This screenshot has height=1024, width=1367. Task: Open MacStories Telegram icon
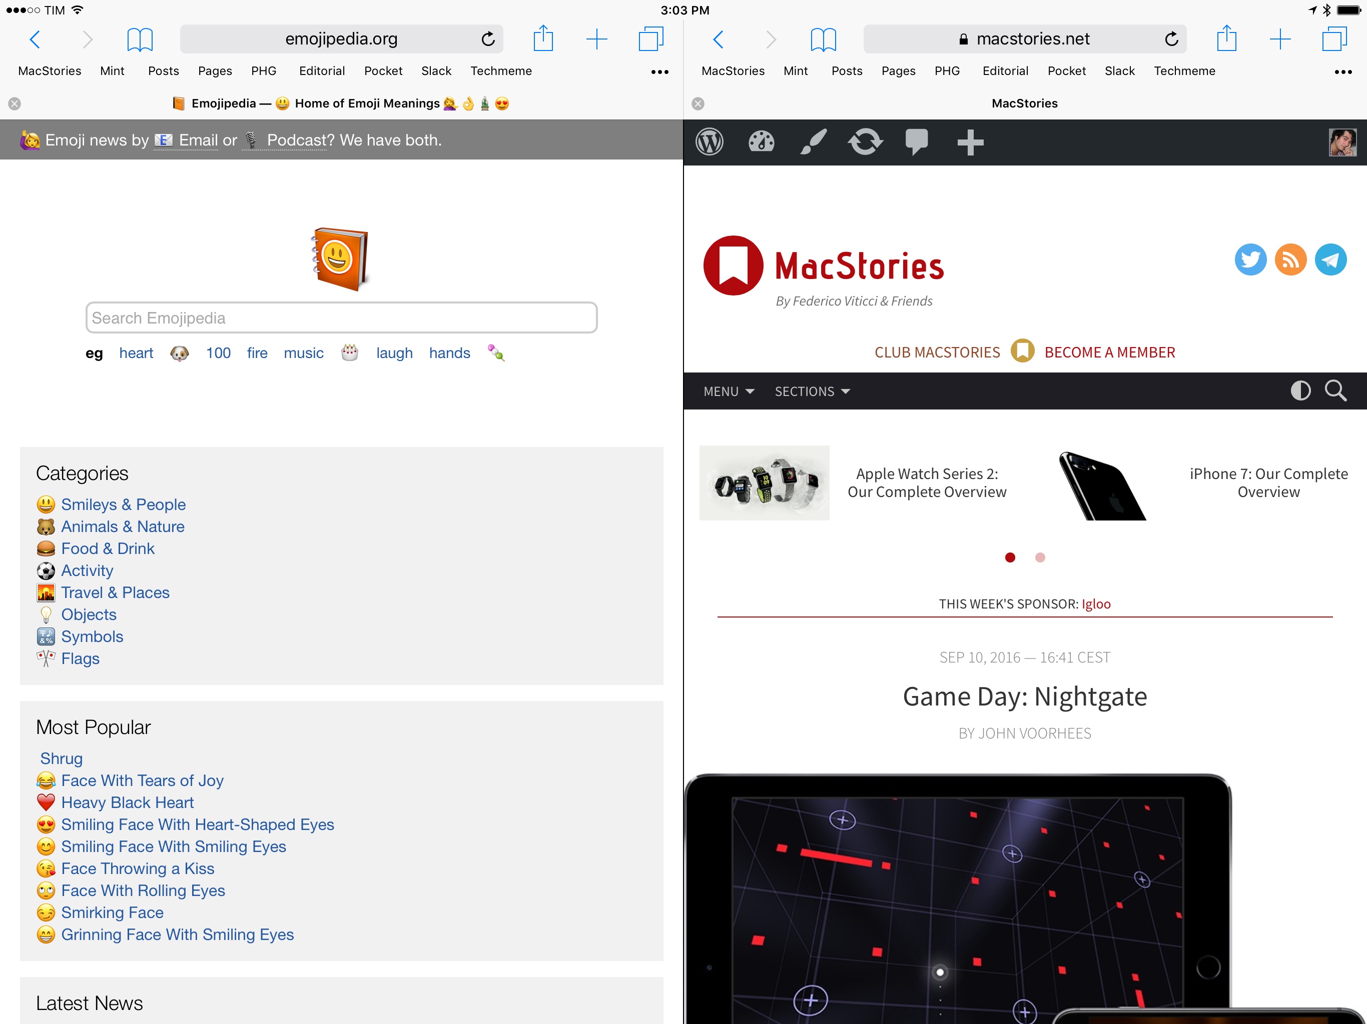(1330, 259)
